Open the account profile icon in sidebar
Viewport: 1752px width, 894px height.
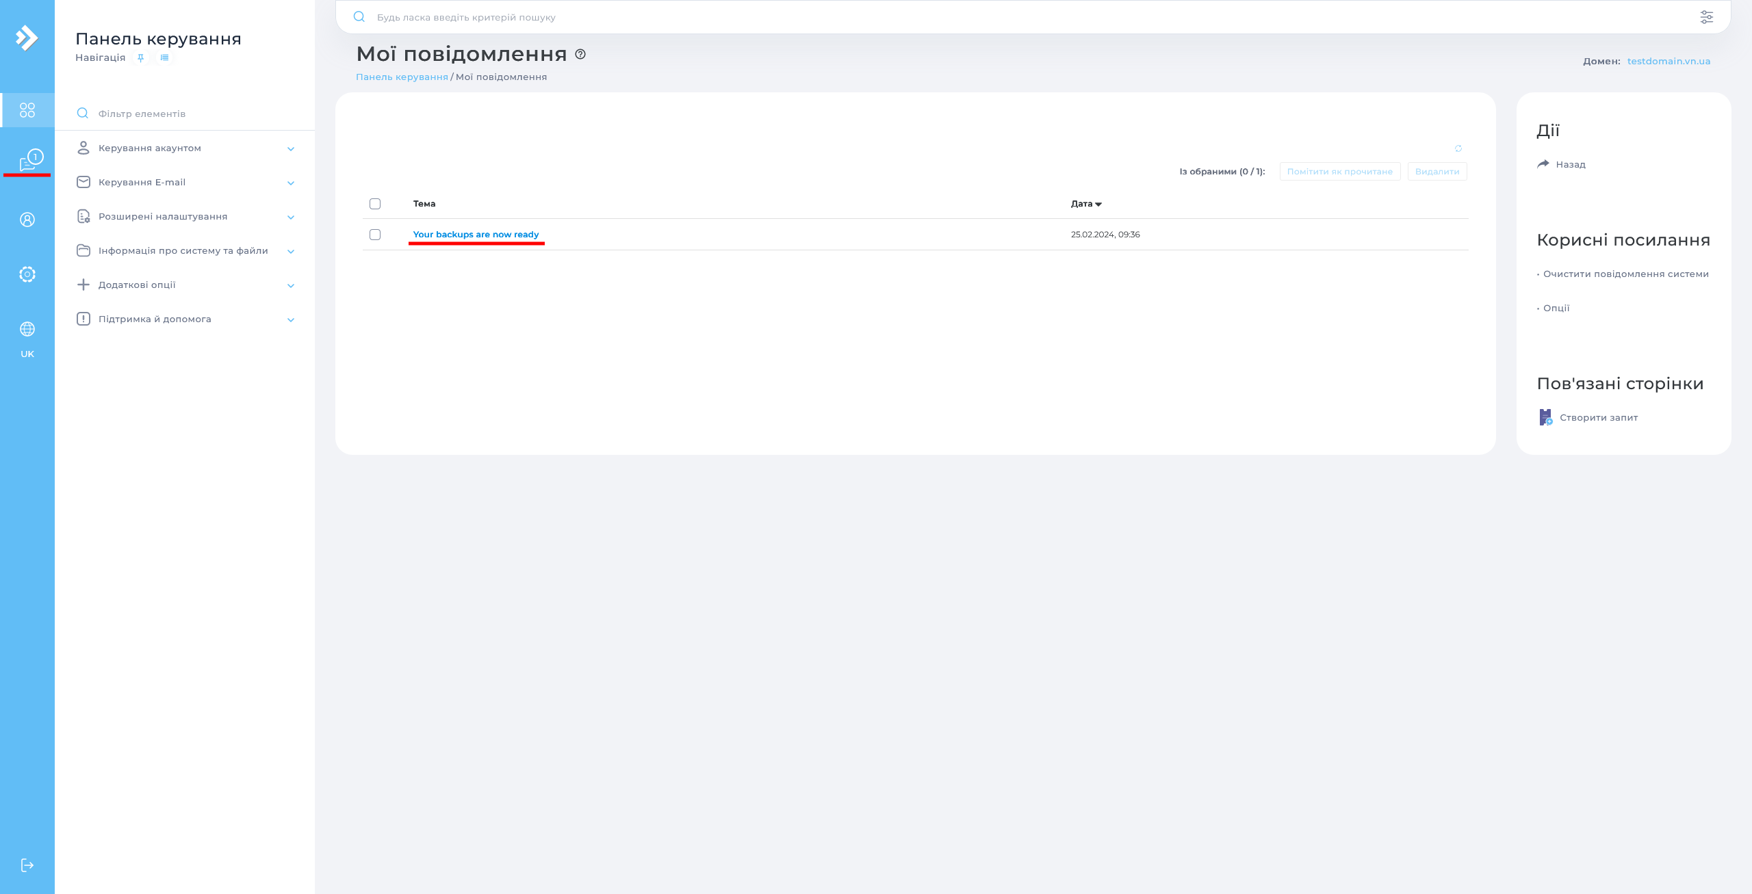point(27,220)
